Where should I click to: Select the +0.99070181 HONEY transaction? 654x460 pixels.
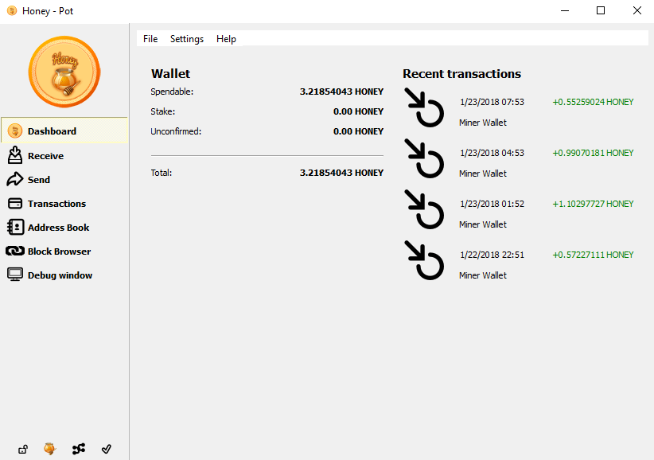point(593,153)
